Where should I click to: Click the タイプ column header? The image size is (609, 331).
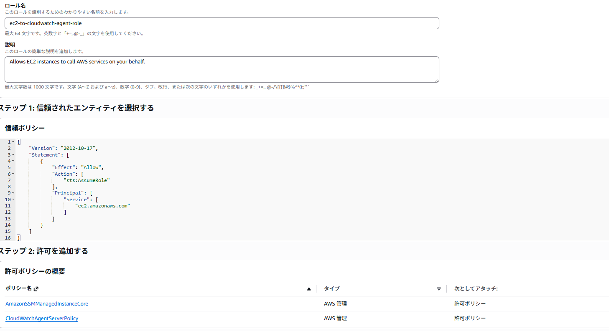(332, 289)
